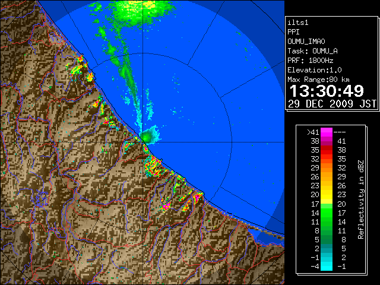Image resolution: width=380 pixels, height=285 pixels.
Task: Pick the cyan -4 to -1 dBZ legend band
Action: click(327, 267)
